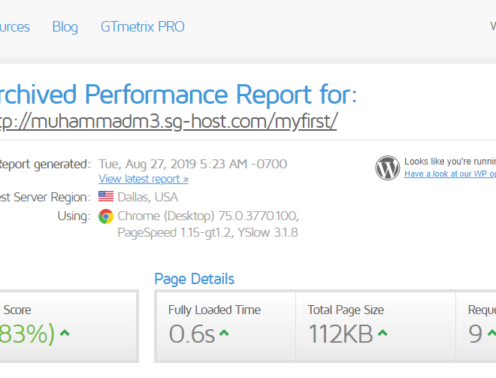Click the muhammadm3.sg-host.com/myfirst/ URL link
Viewport: 496px width, 378px height.
(x=168, y=121)
